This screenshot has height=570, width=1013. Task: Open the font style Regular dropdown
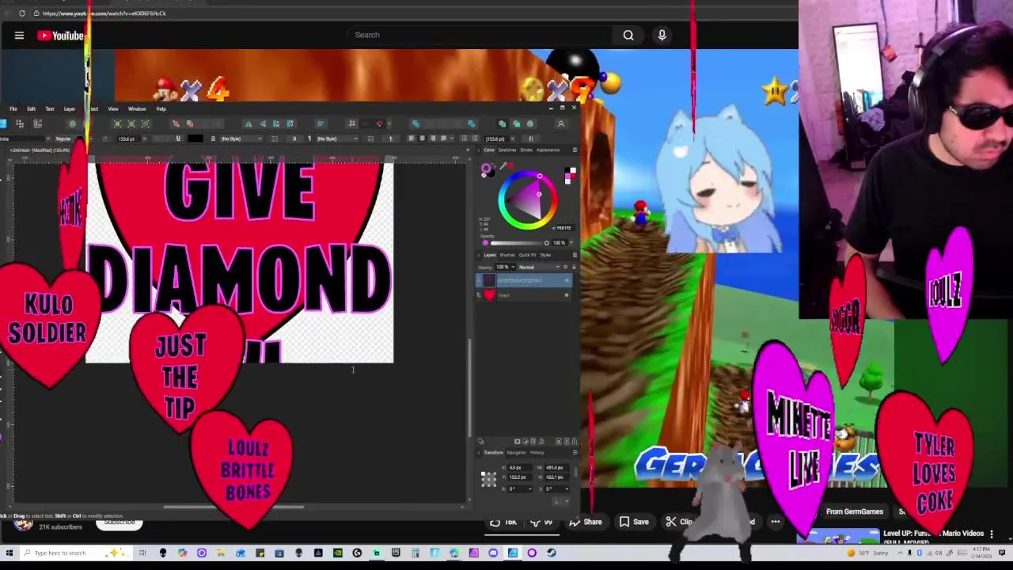pyautogui.click(x=72, y=139)
